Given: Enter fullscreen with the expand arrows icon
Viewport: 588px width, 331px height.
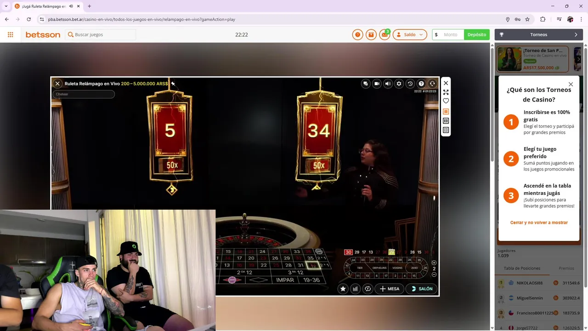Looking at the screenshot, I should point(446,92).
